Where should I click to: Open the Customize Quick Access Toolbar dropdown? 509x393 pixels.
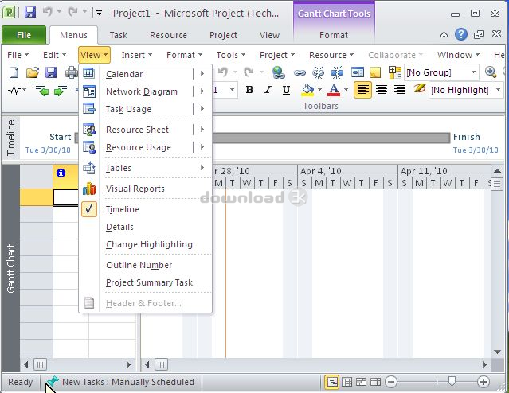point(100,13)
